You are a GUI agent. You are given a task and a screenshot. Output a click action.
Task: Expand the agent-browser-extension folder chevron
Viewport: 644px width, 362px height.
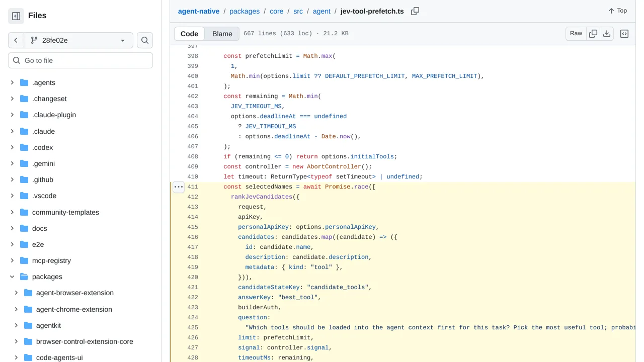coord(16,293)
